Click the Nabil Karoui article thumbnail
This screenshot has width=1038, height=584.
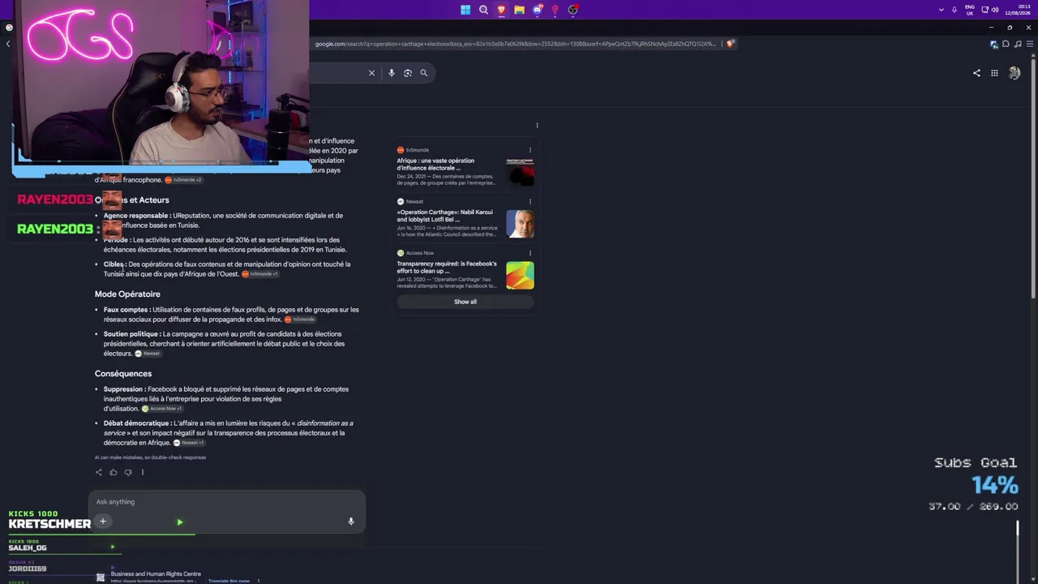[520, 224]
